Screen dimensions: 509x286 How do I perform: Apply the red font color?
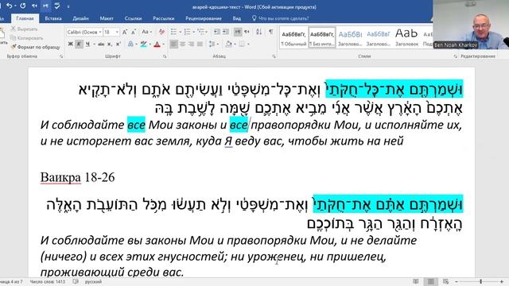tap(157, 44)
